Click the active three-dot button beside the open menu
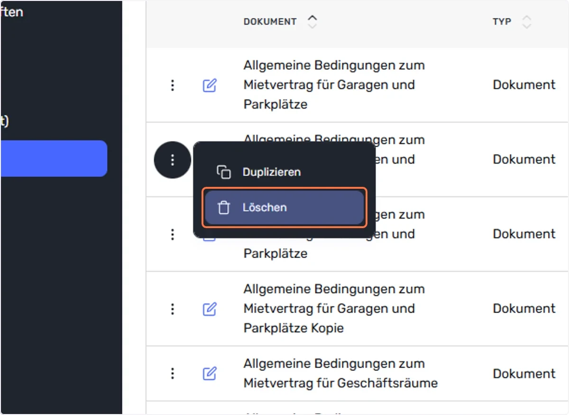Viewport: 569px width, 415px height. (x=173, y=160)
